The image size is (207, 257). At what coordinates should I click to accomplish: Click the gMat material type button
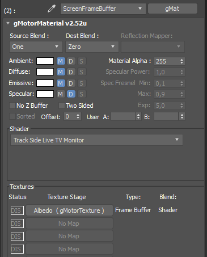pyautogui.click(x=172, y=9)
